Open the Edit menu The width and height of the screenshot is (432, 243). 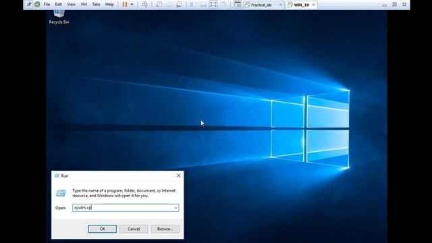[x=59, y=5]
